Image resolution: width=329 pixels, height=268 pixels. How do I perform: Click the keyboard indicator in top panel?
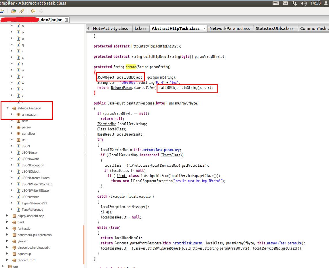click(x=275, y=3)
